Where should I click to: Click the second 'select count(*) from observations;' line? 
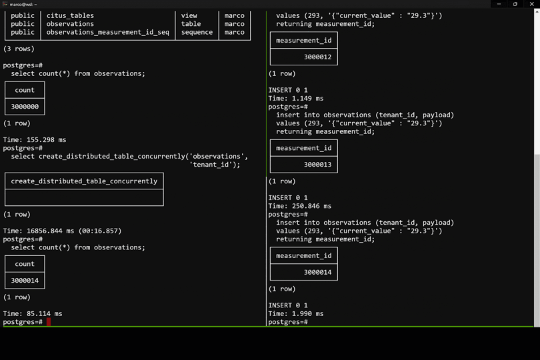point(78,247)
